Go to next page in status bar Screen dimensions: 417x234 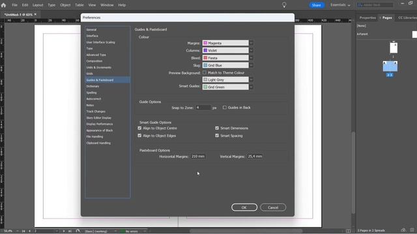[64, 231]
